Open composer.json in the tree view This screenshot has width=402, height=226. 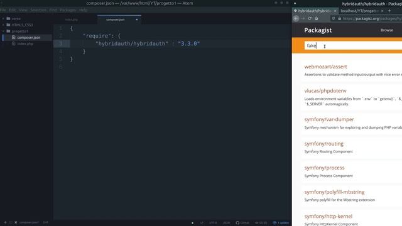coord(29,38)
